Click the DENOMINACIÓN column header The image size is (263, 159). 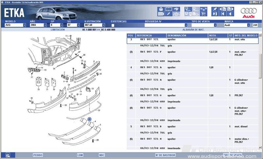(187, 36)
